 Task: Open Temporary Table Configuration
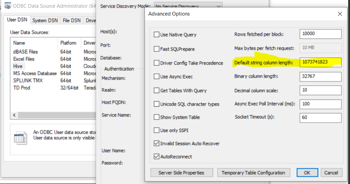point(253,173)
